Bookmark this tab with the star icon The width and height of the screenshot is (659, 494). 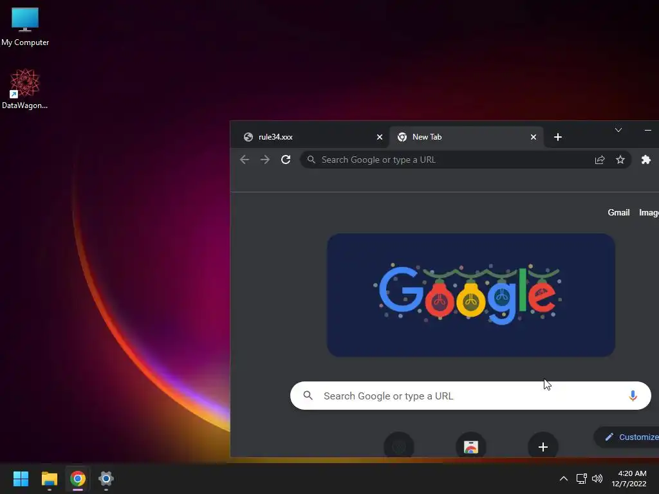coord(620,160)
